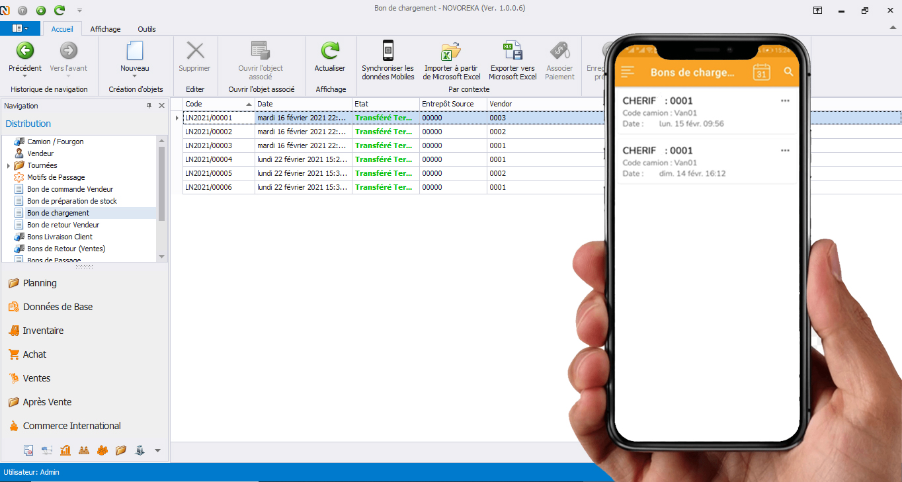Click the Supprimer delete icon
Image resolution: width=902 pixels, height=482 pixels.
point(195,51)
